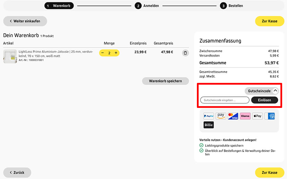The height and width of the screenshot is (179, 287).
Task: Select the PayPal payment icon
Action: click(209, 116)
